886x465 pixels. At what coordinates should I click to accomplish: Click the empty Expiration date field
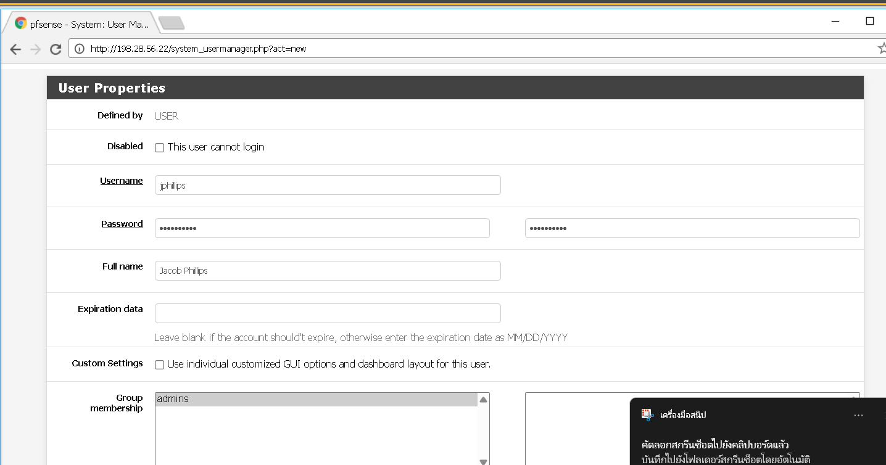point(327,313)
